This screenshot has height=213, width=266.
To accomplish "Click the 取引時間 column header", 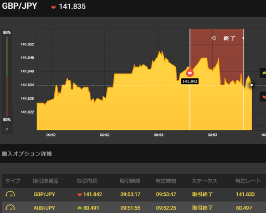I will [x=130, y=181].
